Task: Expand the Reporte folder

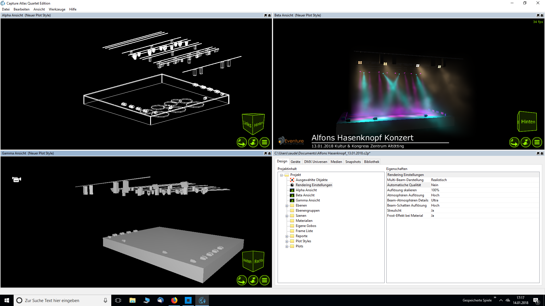Action: (287, 236)
